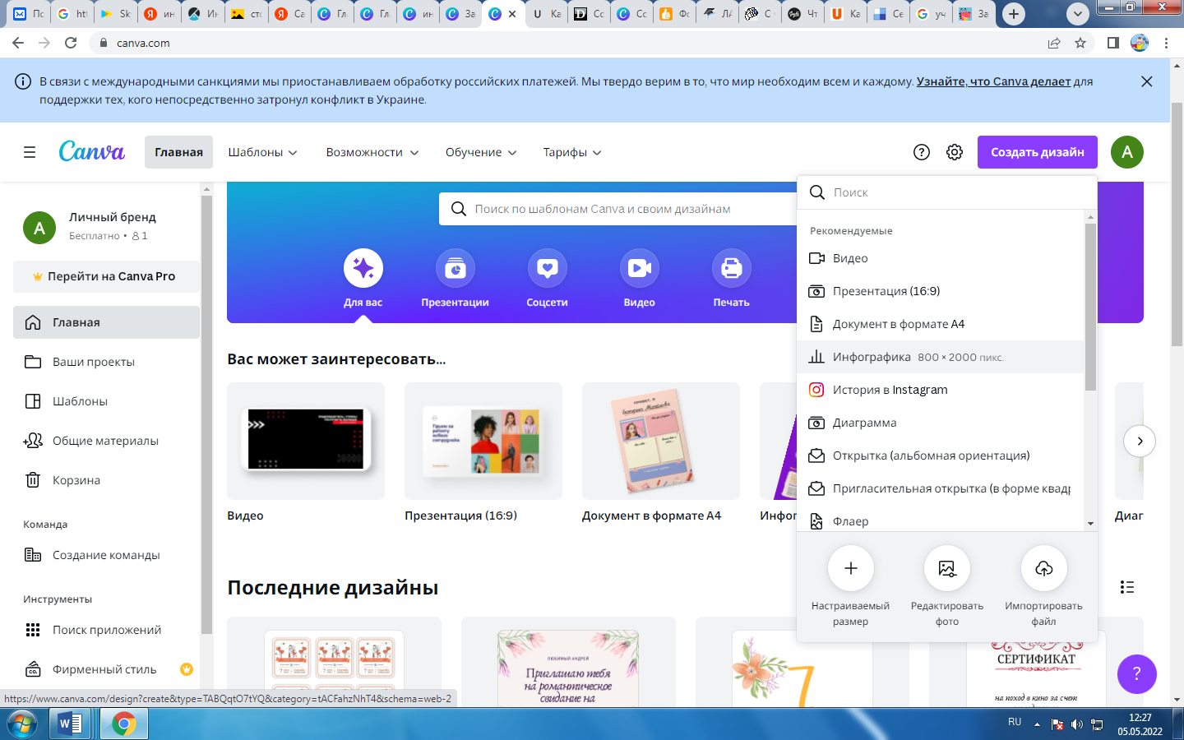The height and width of the screenshot is (740, 1184).
Task: Expand the 'Шаблоны' header dropdown
Action: click(263, 152)
